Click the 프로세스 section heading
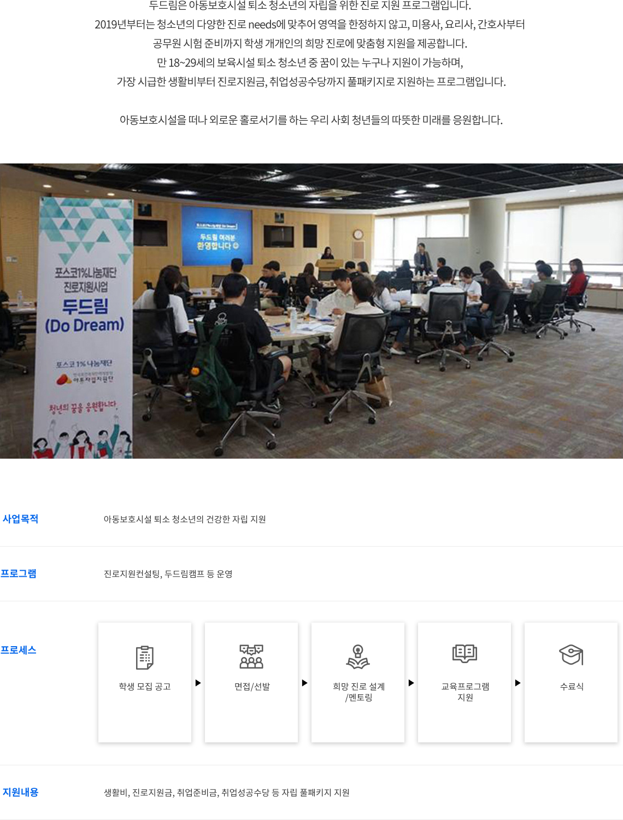 pyautogui.click(x=18, y=650)
